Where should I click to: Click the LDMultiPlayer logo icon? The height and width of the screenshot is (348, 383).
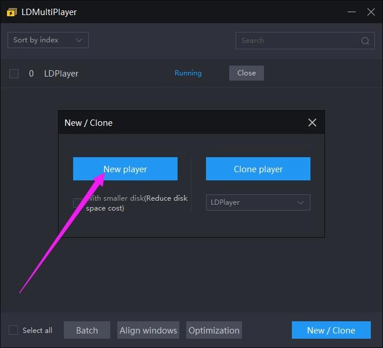click(12, 12)
